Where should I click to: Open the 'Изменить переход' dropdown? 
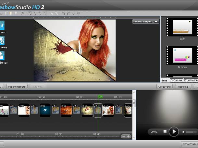click(x=145, y=22)
